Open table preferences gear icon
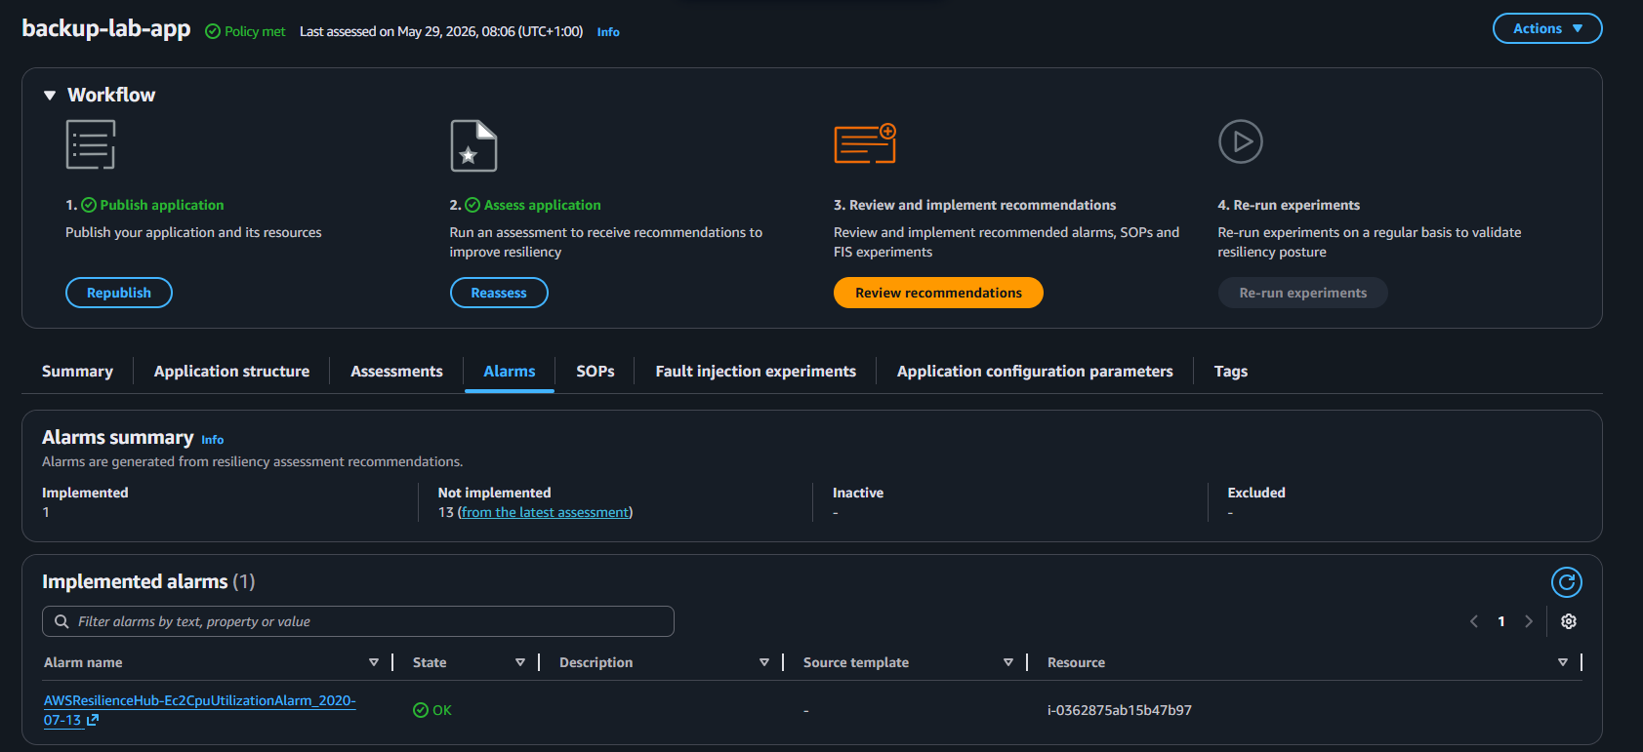The height and width of the screenshot is (752, 1643). tap(1569, 621)
